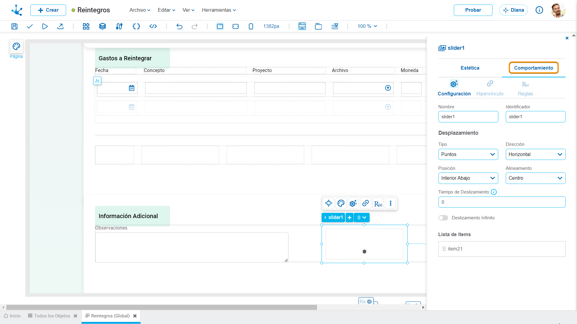Expand the Posición dropdown Interior Abajo
Screen dimensions: 577x324
[x=468, y=178]
